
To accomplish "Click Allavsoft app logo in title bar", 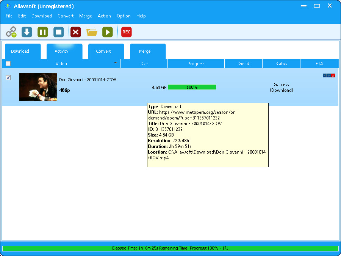I will [x=8, y=6].
